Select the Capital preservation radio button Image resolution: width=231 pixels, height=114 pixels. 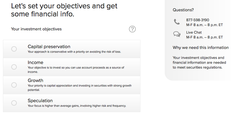pyautogui.click(x=14, y=49)
